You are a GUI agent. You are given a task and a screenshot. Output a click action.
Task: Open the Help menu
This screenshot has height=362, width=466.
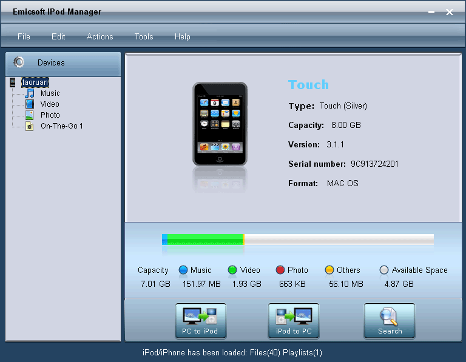coord(183,37)
